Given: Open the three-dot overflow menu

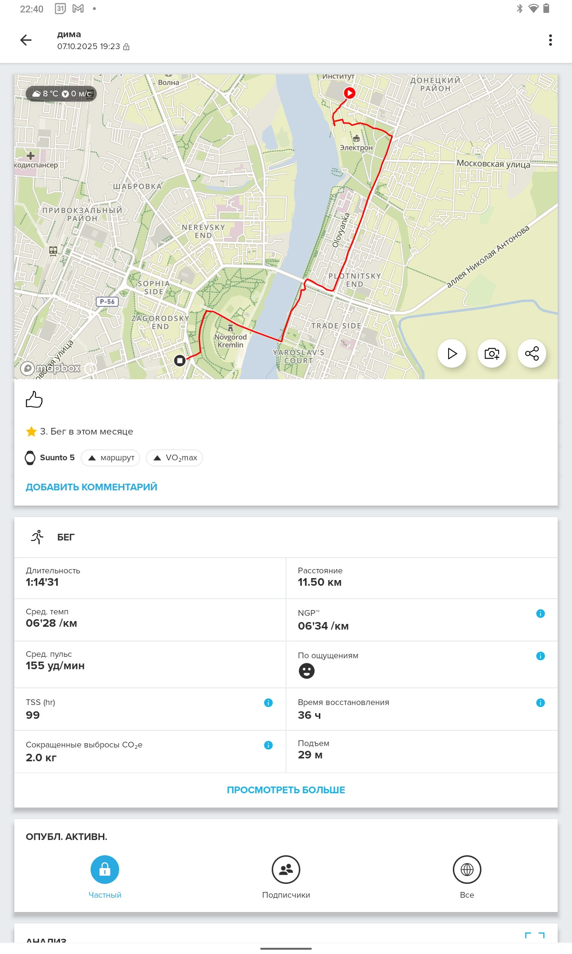Looking at the screenshot, I should [551, 40].
